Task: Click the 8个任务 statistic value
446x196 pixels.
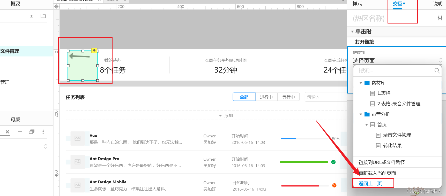Action: [113, 70]
